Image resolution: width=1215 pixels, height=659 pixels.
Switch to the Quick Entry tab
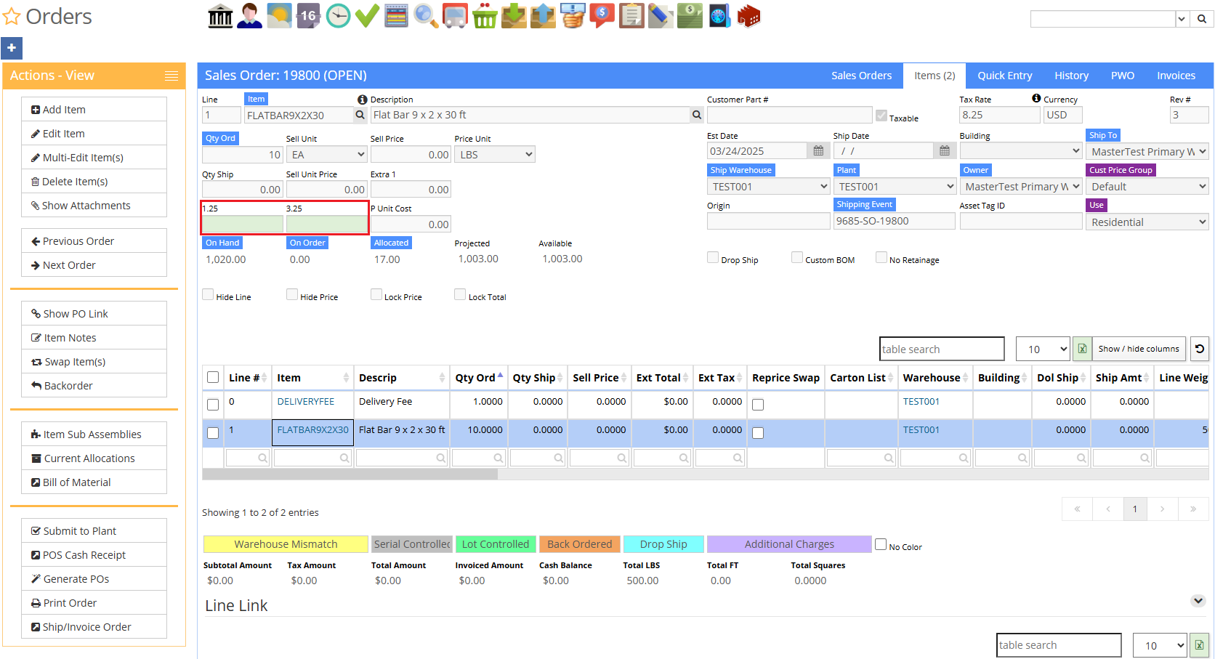(1004, 76)
